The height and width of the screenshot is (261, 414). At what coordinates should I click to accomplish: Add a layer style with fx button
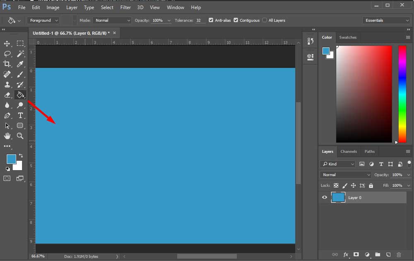coord(346,255)
